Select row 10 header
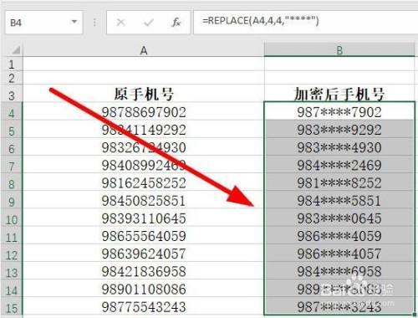The width and height of the screenshot is (418, 318). 12,218
